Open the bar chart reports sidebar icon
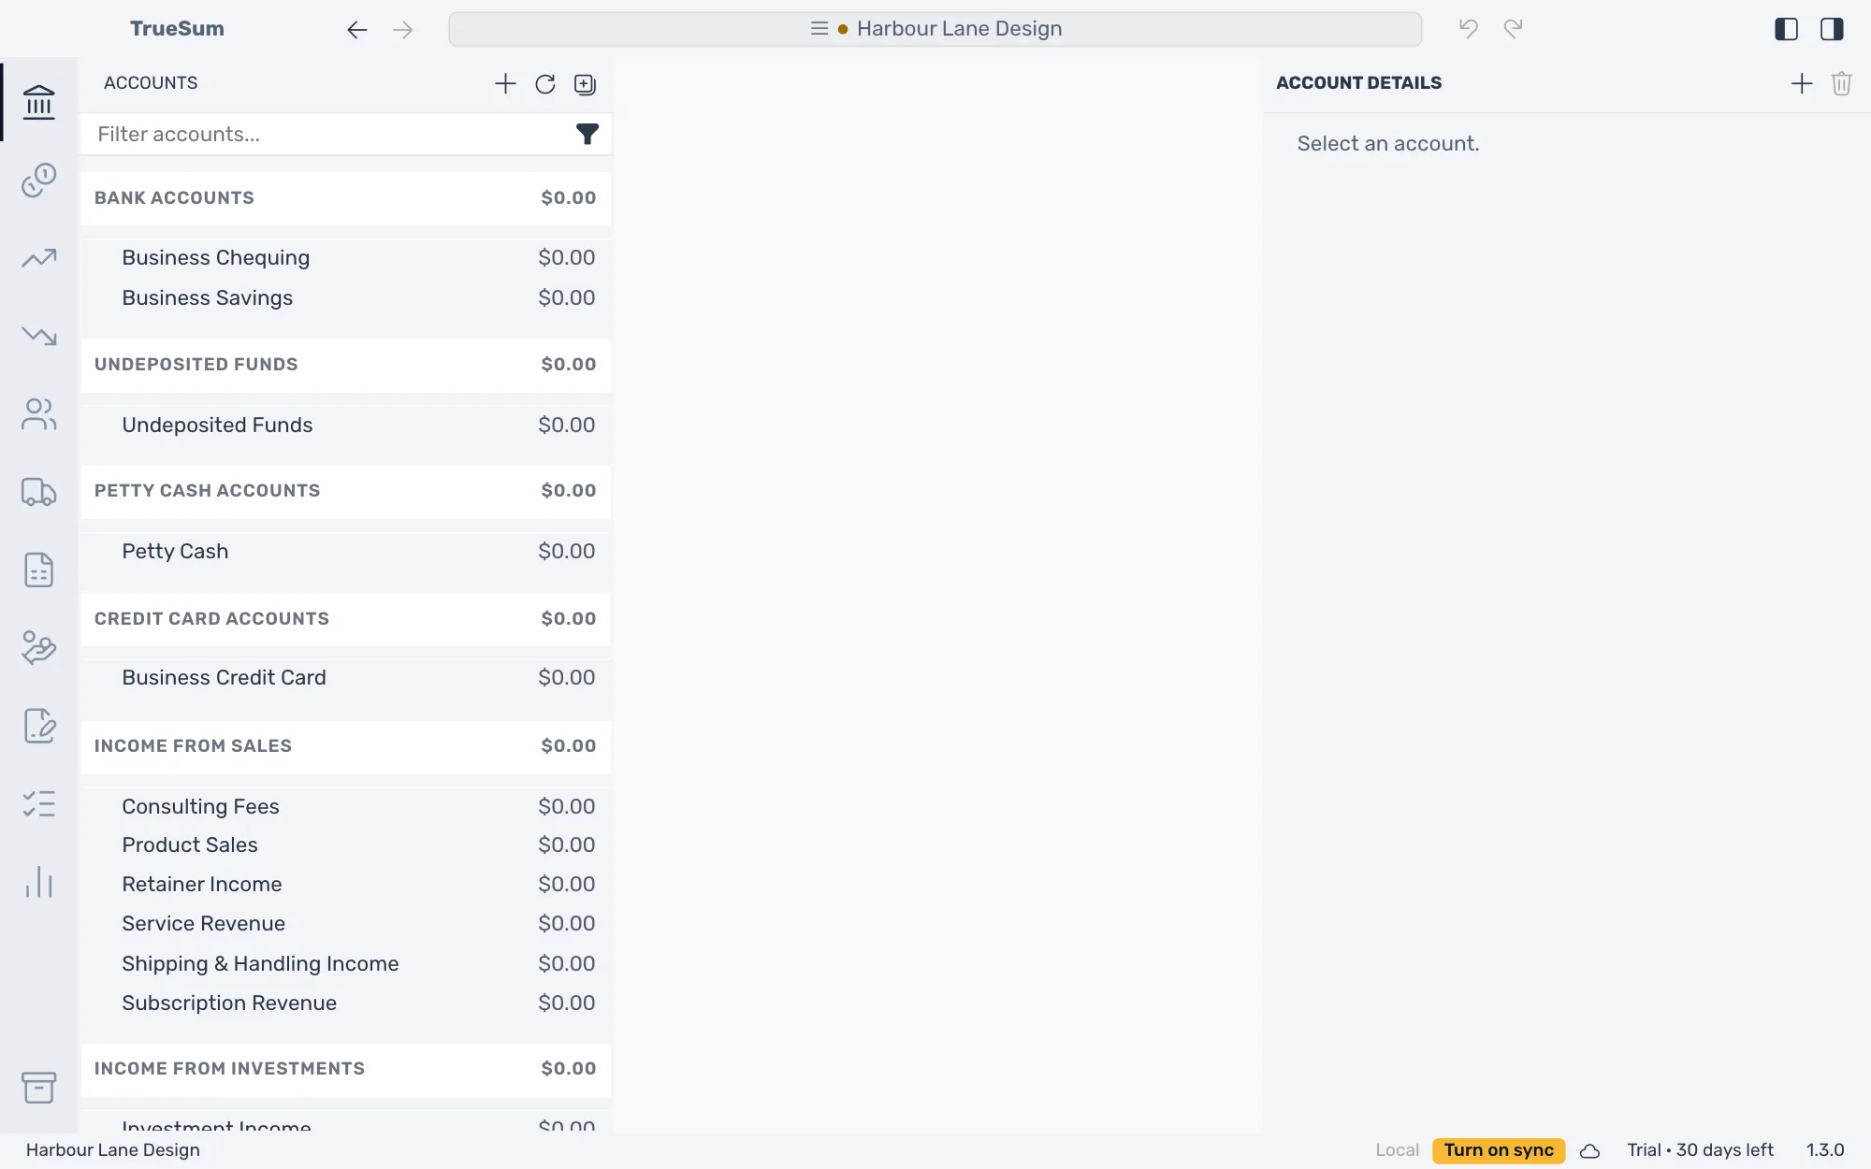This screenshot has height=1169, width=1871. coord(38,882)
